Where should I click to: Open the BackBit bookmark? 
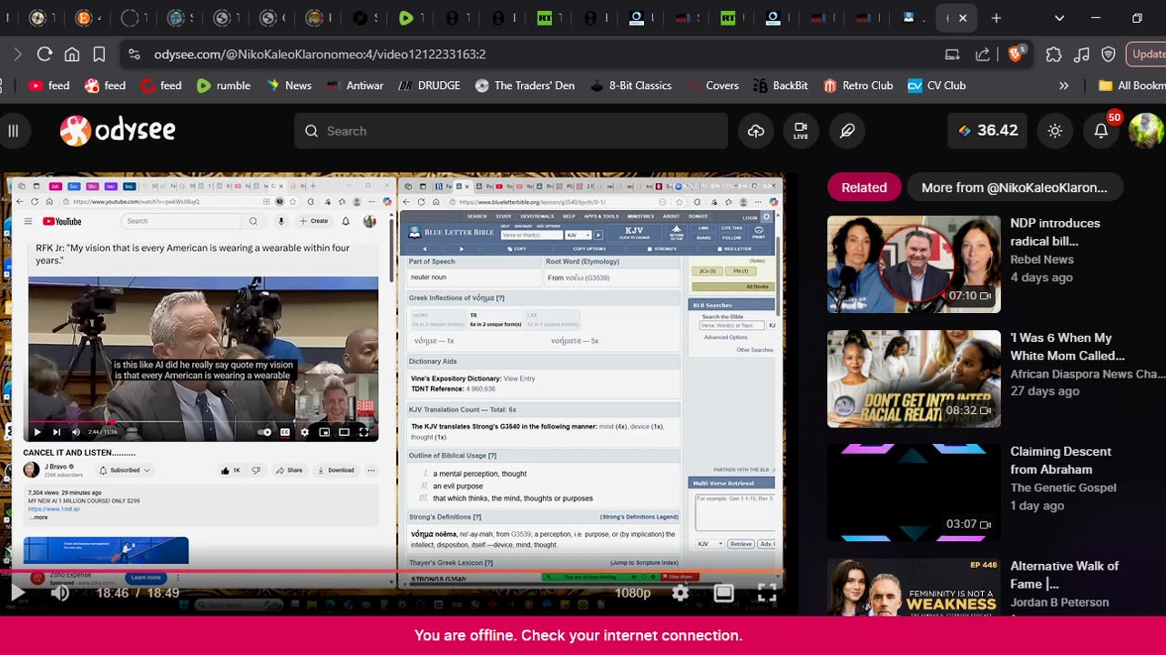781,86
